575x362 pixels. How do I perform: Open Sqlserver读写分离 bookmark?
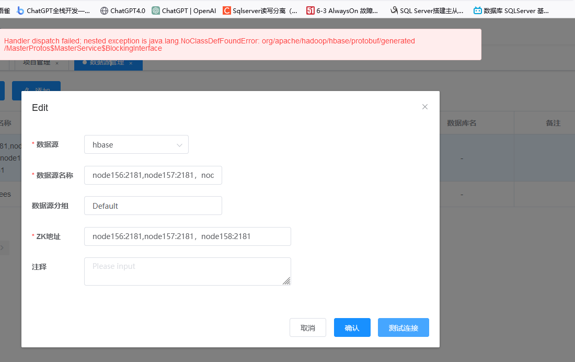pos(260,10)
